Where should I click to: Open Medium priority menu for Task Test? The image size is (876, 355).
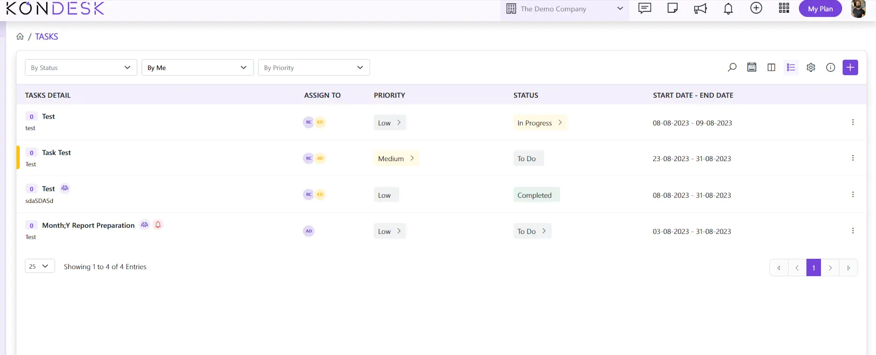click(x=396, y=158)
